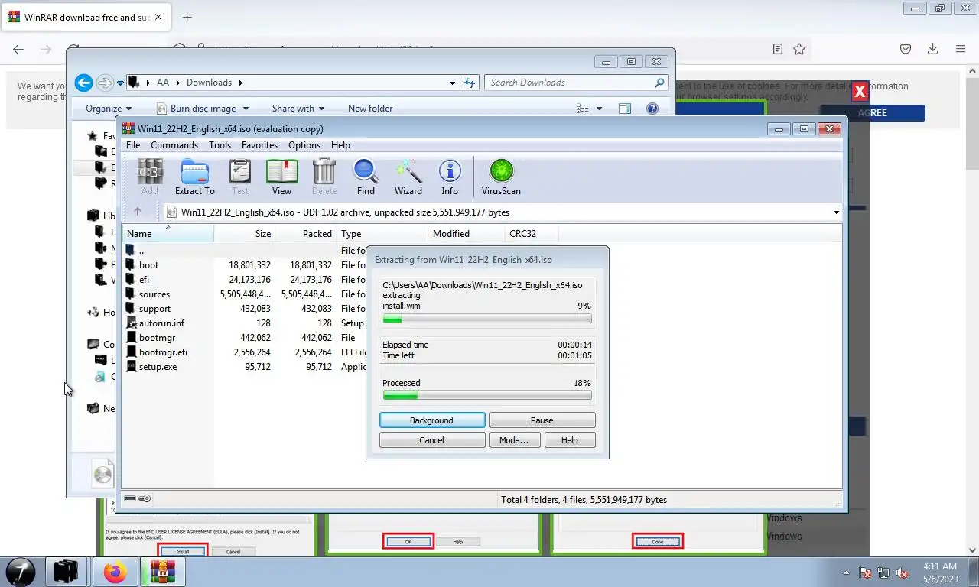The width and height of the screenshot is (979, 587).
Task: Sort by the Size column header
Action: point(244,233)
